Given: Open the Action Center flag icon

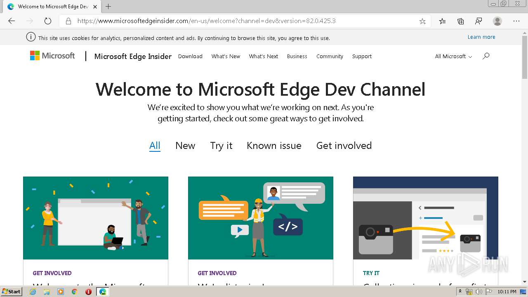Looking at the screenshot, I should tap(488, 292).
